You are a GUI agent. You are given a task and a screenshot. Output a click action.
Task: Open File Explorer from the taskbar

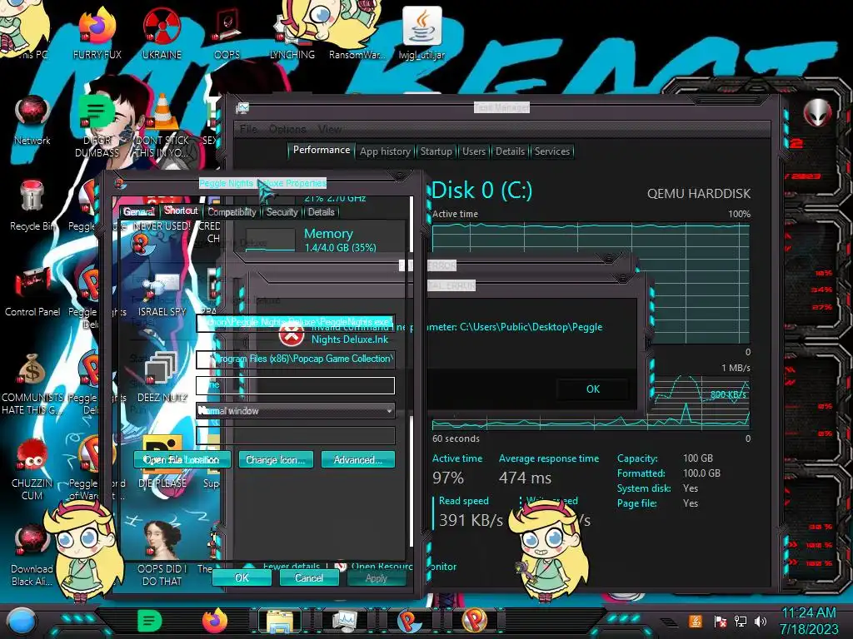pos(280,622)
